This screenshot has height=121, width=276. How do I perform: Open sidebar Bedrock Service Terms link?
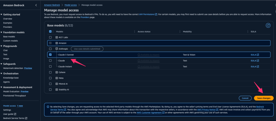pos(15,118)
